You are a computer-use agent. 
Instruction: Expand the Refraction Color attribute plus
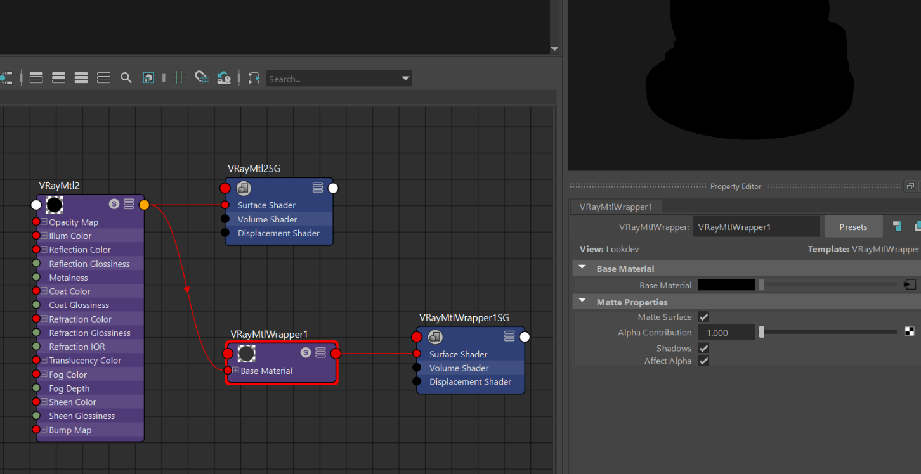tap(44, 319)
